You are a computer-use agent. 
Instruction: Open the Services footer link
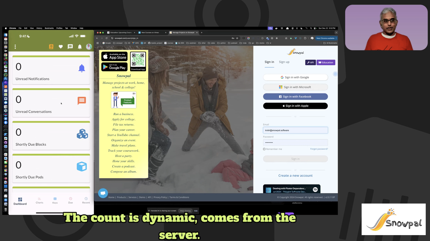[x=132, y=197]
